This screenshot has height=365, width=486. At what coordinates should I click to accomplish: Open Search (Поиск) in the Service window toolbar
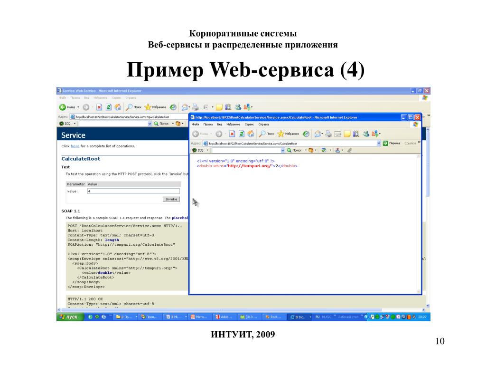[133, 107]
